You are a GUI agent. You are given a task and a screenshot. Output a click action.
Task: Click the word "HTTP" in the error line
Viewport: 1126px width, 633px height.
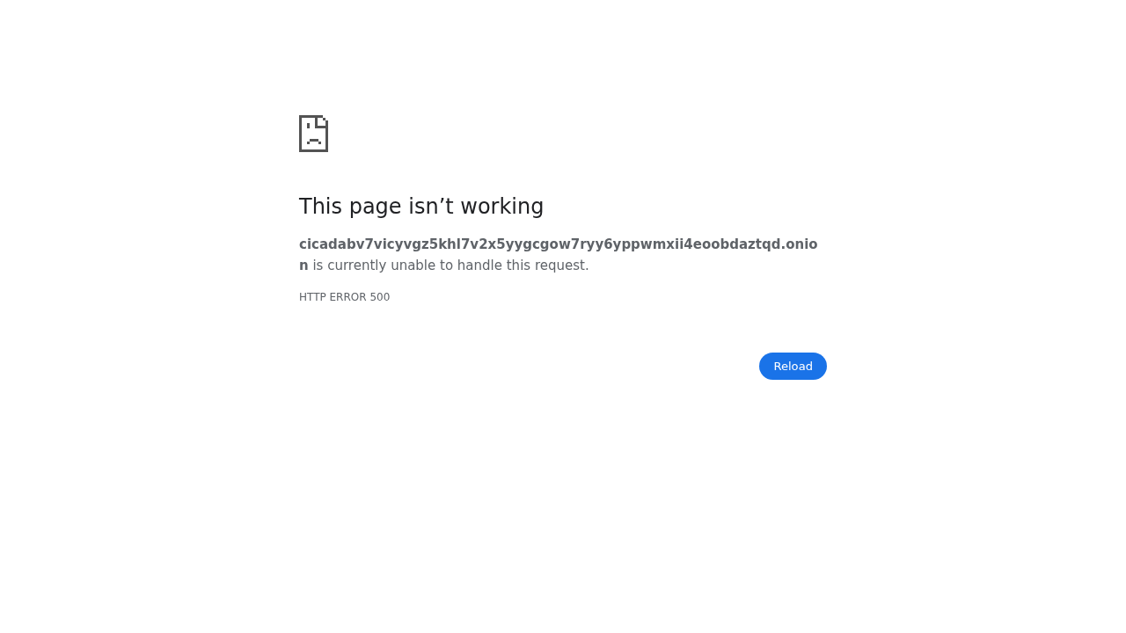(311, 297)
